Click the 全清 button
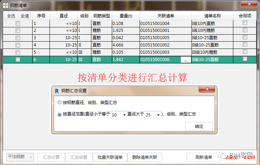This screenshot has height=165, width=260. point(25,16)
